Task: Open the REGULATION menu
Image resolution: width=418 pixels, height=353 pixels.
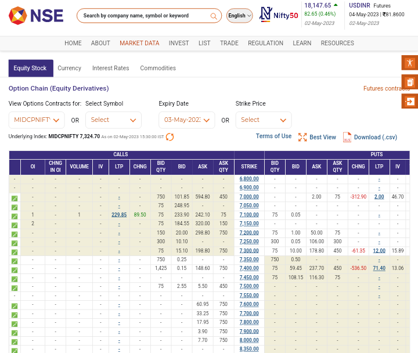Action: click(x=265, y=43)
